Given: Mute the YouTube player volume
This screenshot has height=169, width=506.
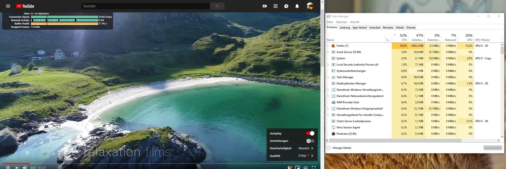Looking at the screenshot, I should click(25, 167).
